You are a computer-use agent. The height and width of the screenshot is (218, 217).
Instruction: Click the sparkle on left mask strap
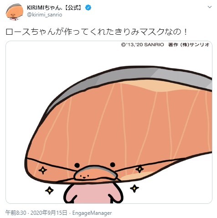[x=43, y=170]
